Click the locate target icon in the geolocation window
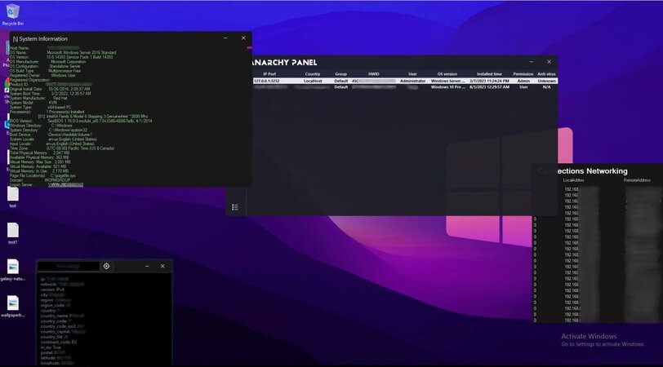Viewport: 663px width, 367px height. coord(106,266)
